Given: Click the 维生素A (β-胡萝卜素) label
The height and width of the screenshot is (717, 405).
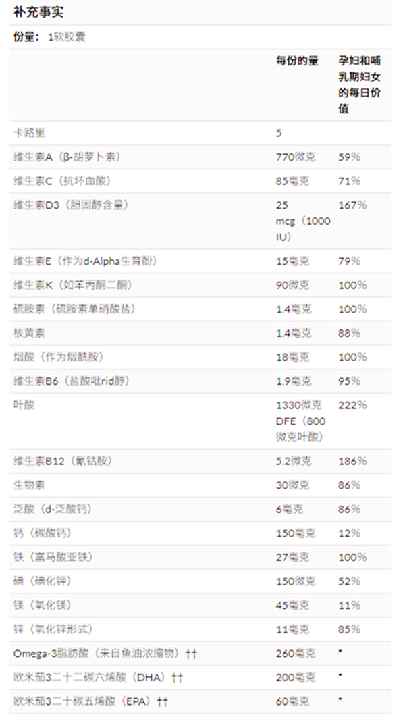Looking at the screenshot, I should 67,157.
